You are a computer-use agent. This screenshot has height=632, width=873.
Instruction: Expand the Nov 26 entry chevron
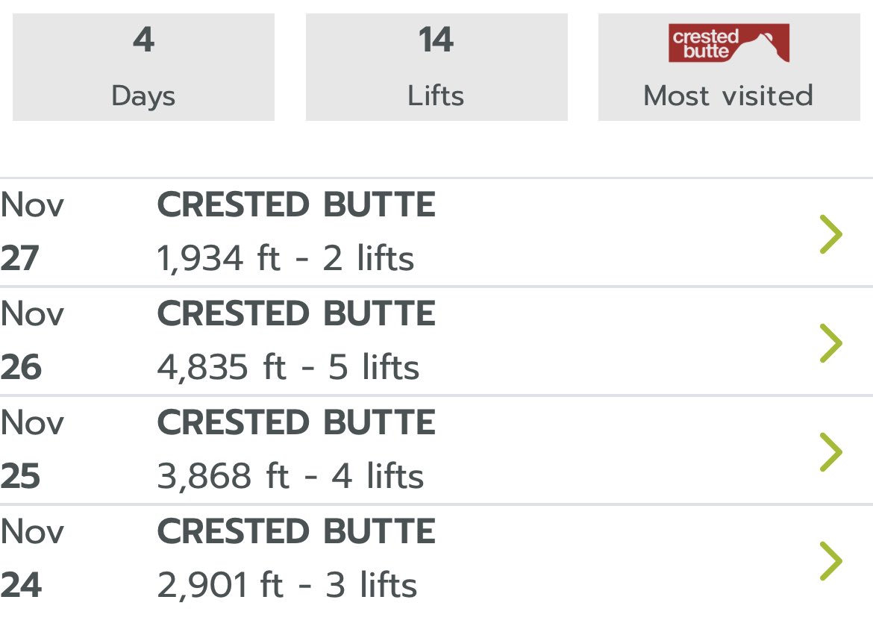click(x=830, y=343)
